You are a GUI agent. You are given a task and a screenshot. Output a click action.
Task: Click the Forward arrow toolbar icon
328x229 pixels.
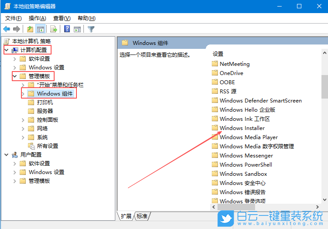[x=16, y=29]
